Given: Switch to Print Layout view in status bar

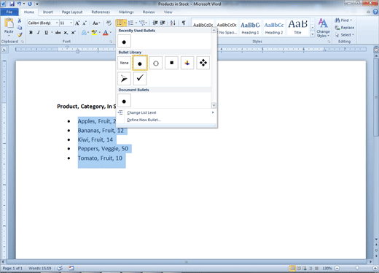Looking at the screenshot, I should (292, 268).
